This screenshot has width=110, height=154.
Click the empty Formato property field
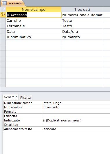click(76, 112)
